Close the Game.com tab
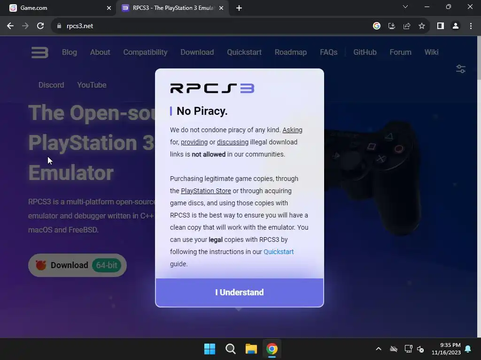Image resolution: width=481 pixels, height=360 pixels. click(x=109, y=8)
